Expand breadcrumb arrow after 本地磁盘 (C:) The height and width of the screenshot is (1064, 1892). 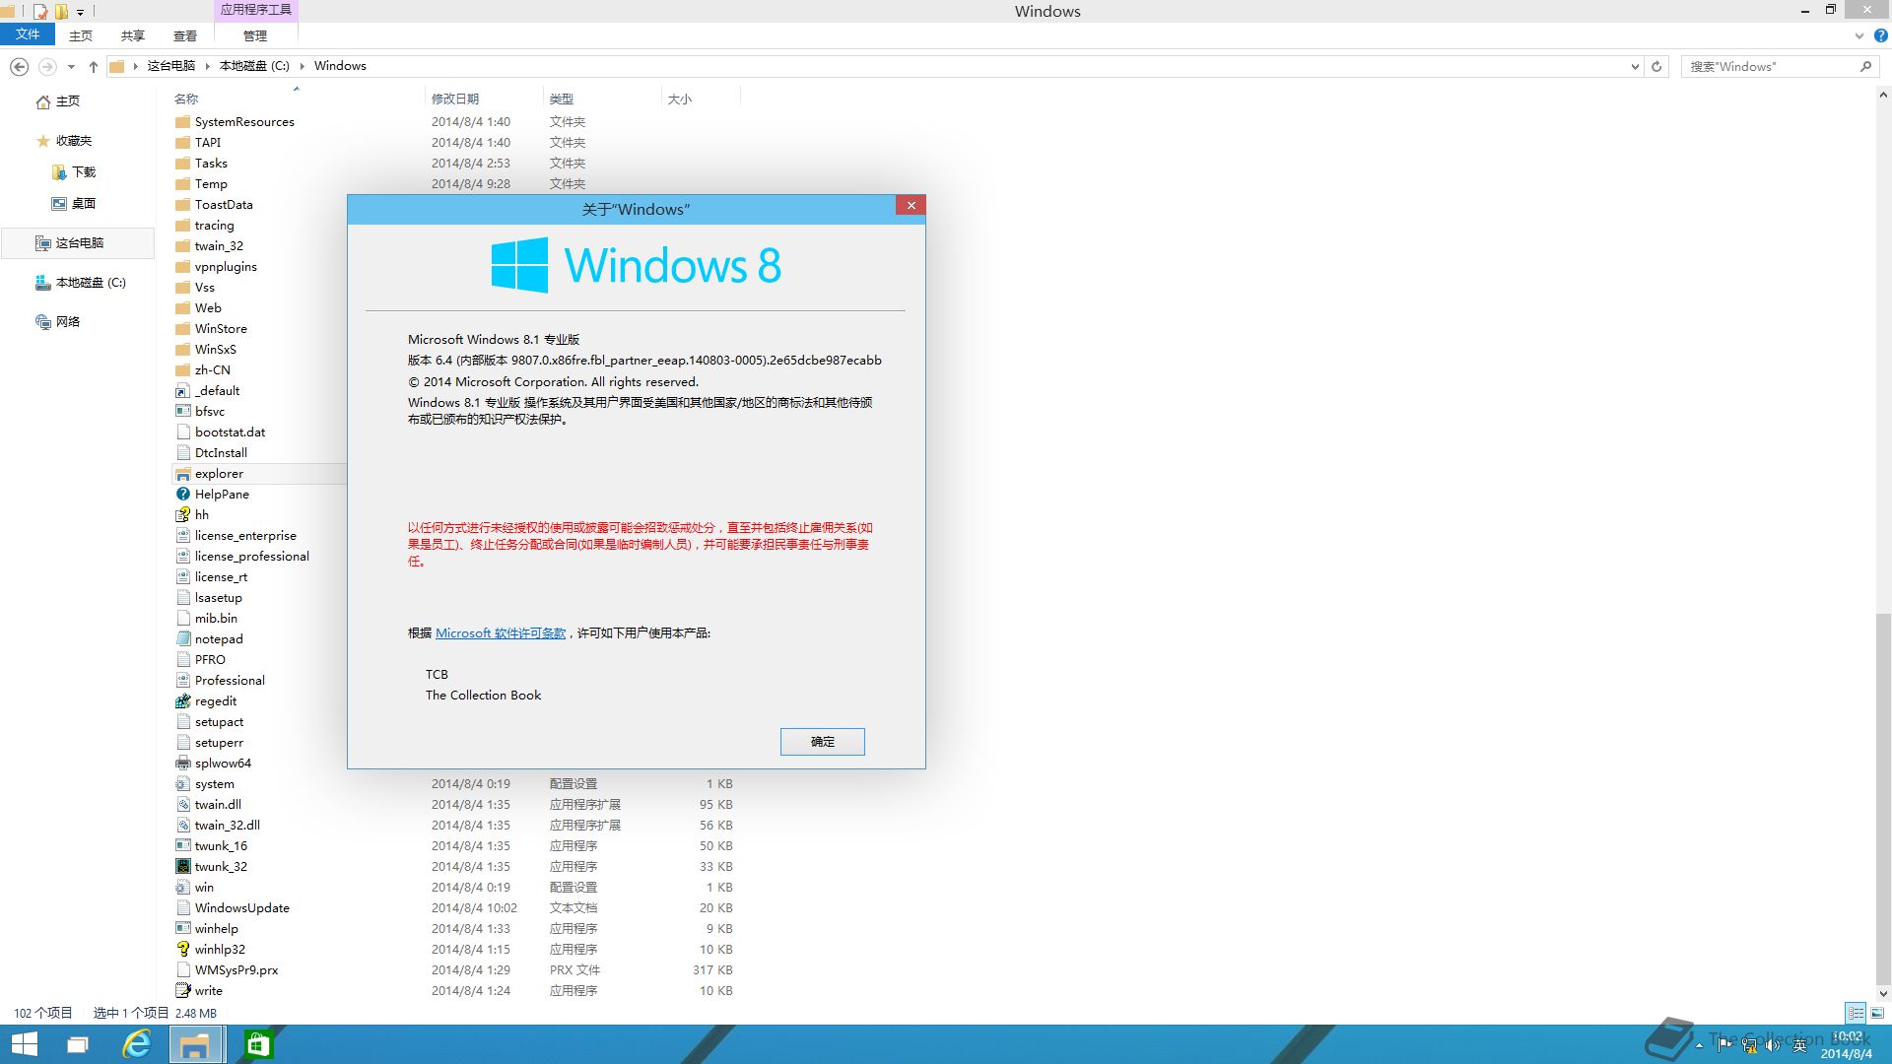pos(303,66)
